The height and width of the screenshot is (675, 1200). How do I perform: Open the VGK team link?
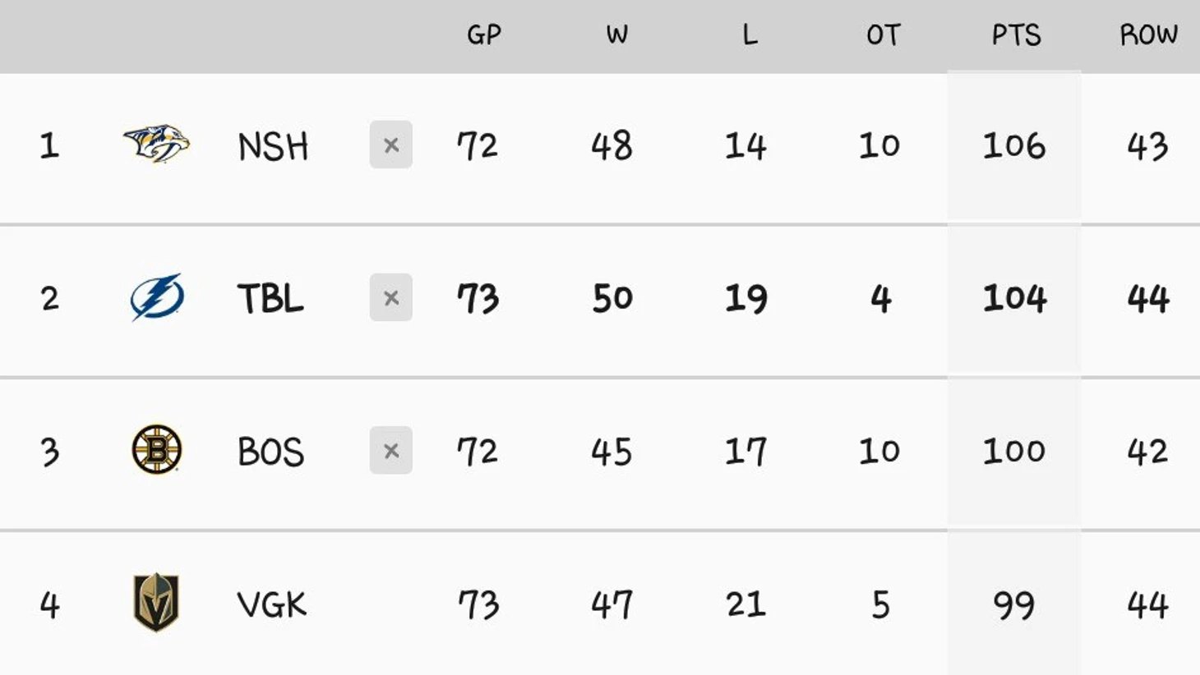271,605
